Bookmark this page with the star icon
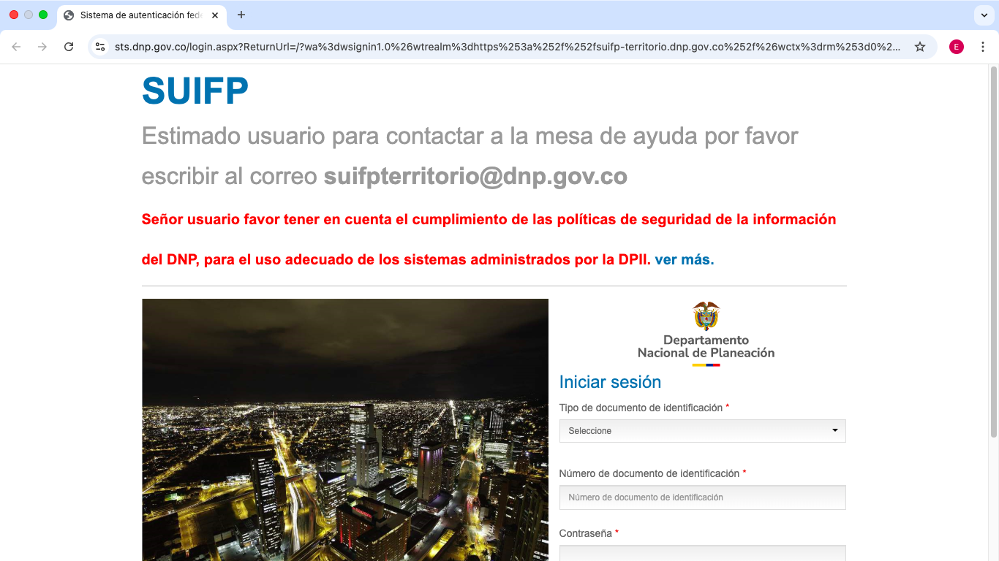This screenshot has height=561, width=999. pyautogui.click(x=920, y=47)
